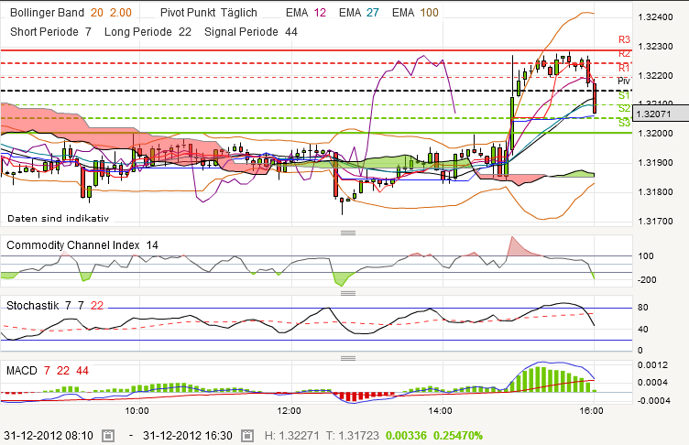The height and width of the screenshot is (445, 689).
Task: Open the start date calendar picker
Action: pyautogui.click(x=108, y=437)
